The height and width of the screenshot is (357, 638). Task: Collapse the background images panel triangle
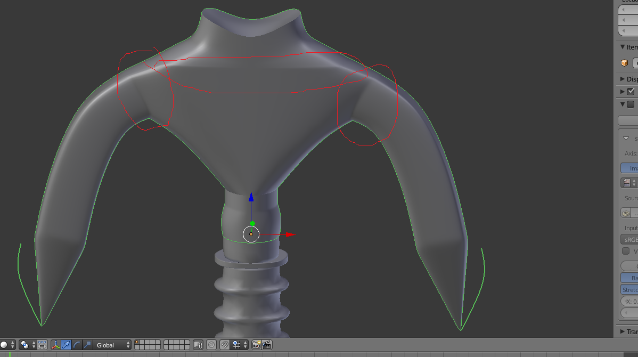click(622, 104)
